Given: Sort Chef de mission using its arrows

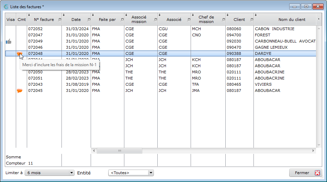Looking at the screenshot, I should 193,15.
